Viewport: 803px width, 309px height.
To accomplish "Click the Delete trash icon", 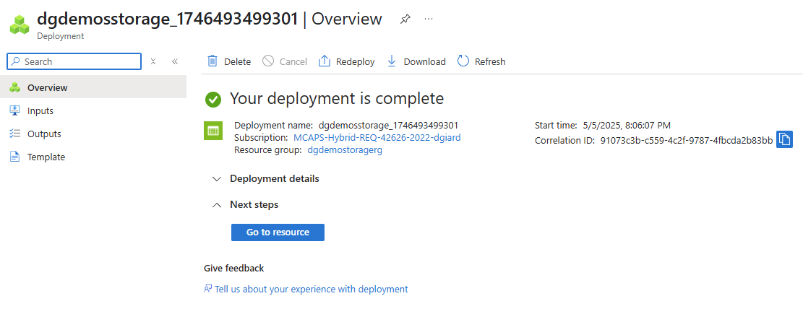I will click(212, 61).
